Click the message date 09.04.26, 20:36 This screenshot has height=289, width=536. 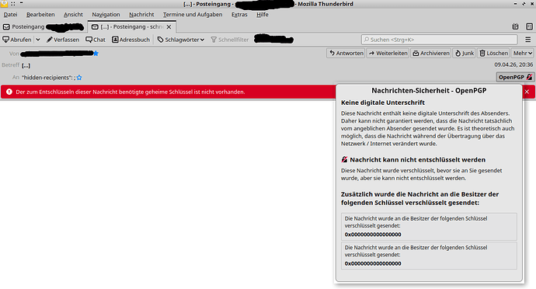513,64
